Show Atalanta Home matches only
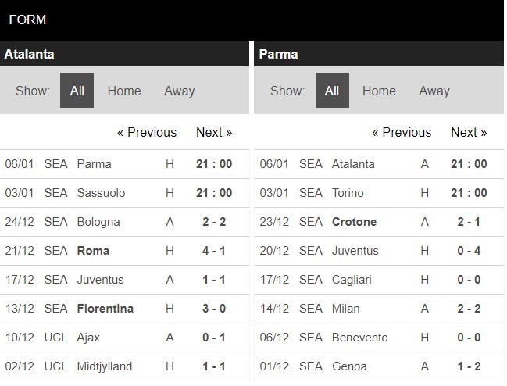Screen dimensions: 507x386 click(x=124, y=91)
